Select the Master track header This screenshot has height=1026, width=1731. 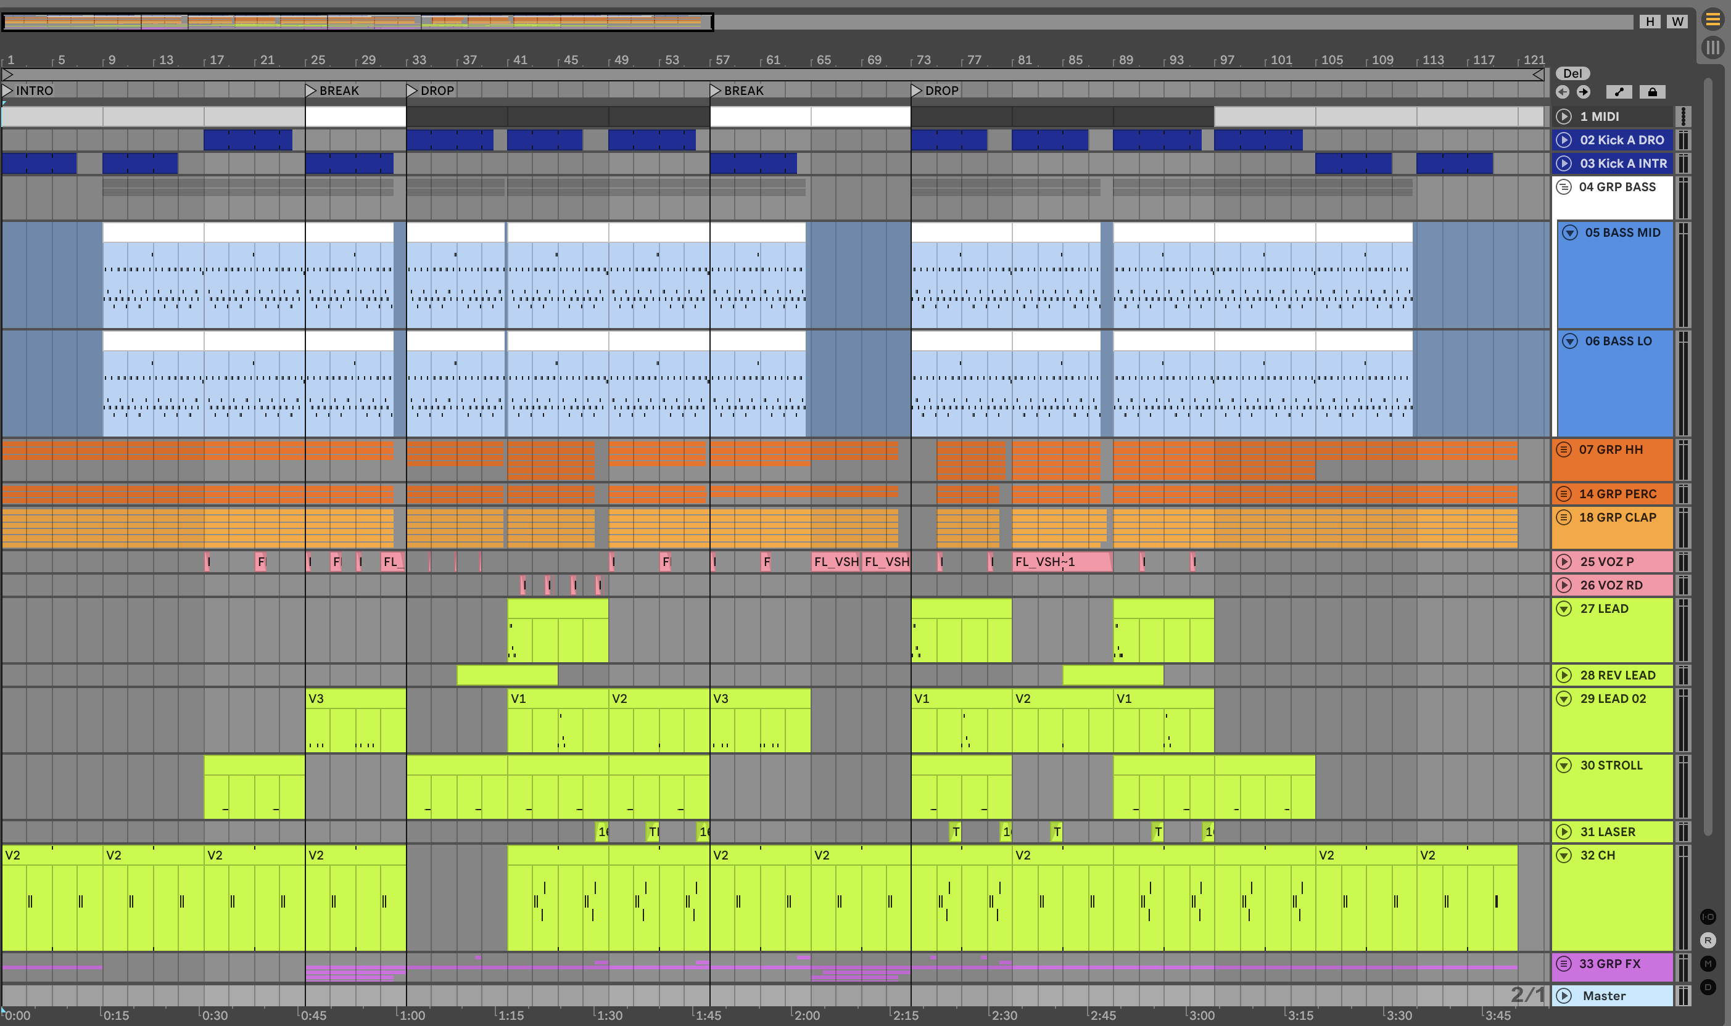[x=1605, y=996]
